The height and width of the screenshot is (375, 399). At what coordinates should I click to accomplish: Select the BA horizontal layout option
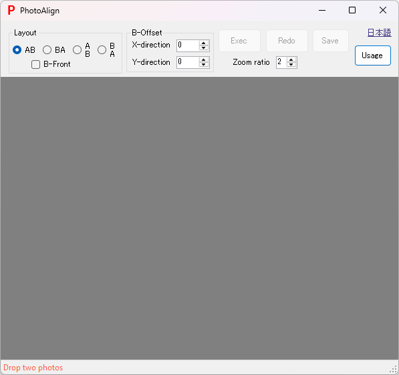[x=47, y=50]
